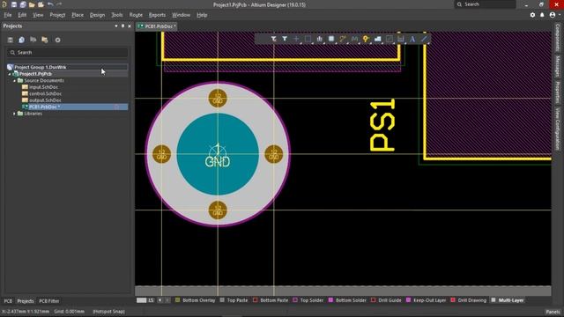Screen dimensions: 564x317
Task: Click the Projects panel search field
Action: [67, 53]
